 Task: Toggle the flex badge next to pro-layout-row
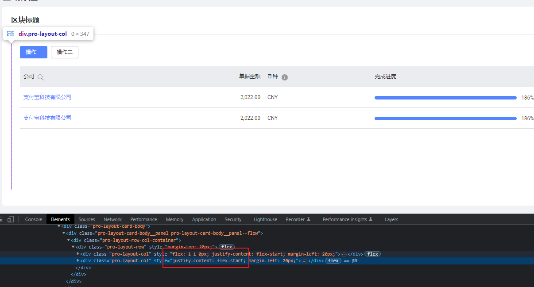coord(226,247)
